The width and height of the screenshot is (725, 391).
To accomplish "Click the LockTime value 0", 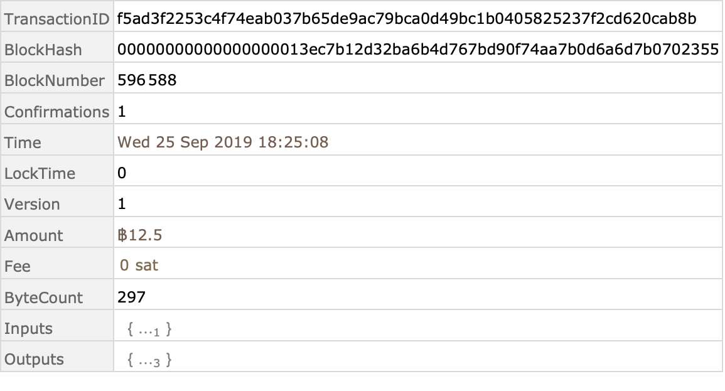I will tap(122, 173).
